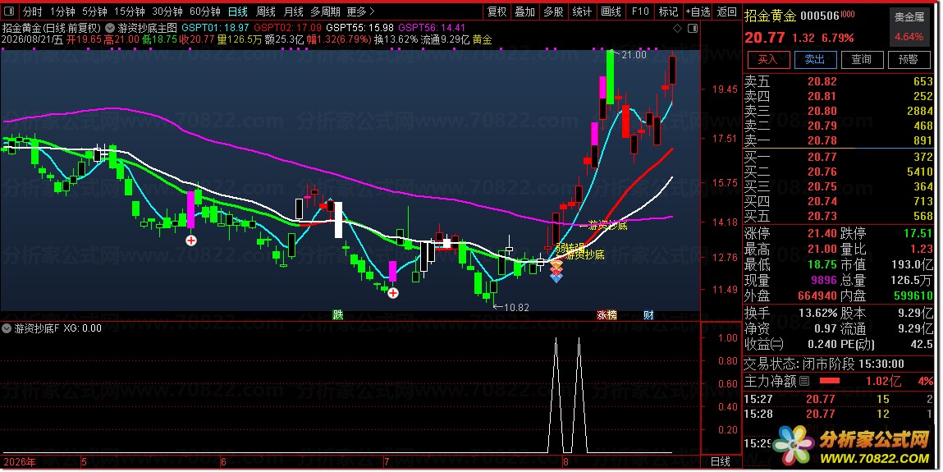Click the red plus signal under pink candle at 13.5
Image resolution: width=943 pixels, height=472 pixels.
(x=191, y=241)
